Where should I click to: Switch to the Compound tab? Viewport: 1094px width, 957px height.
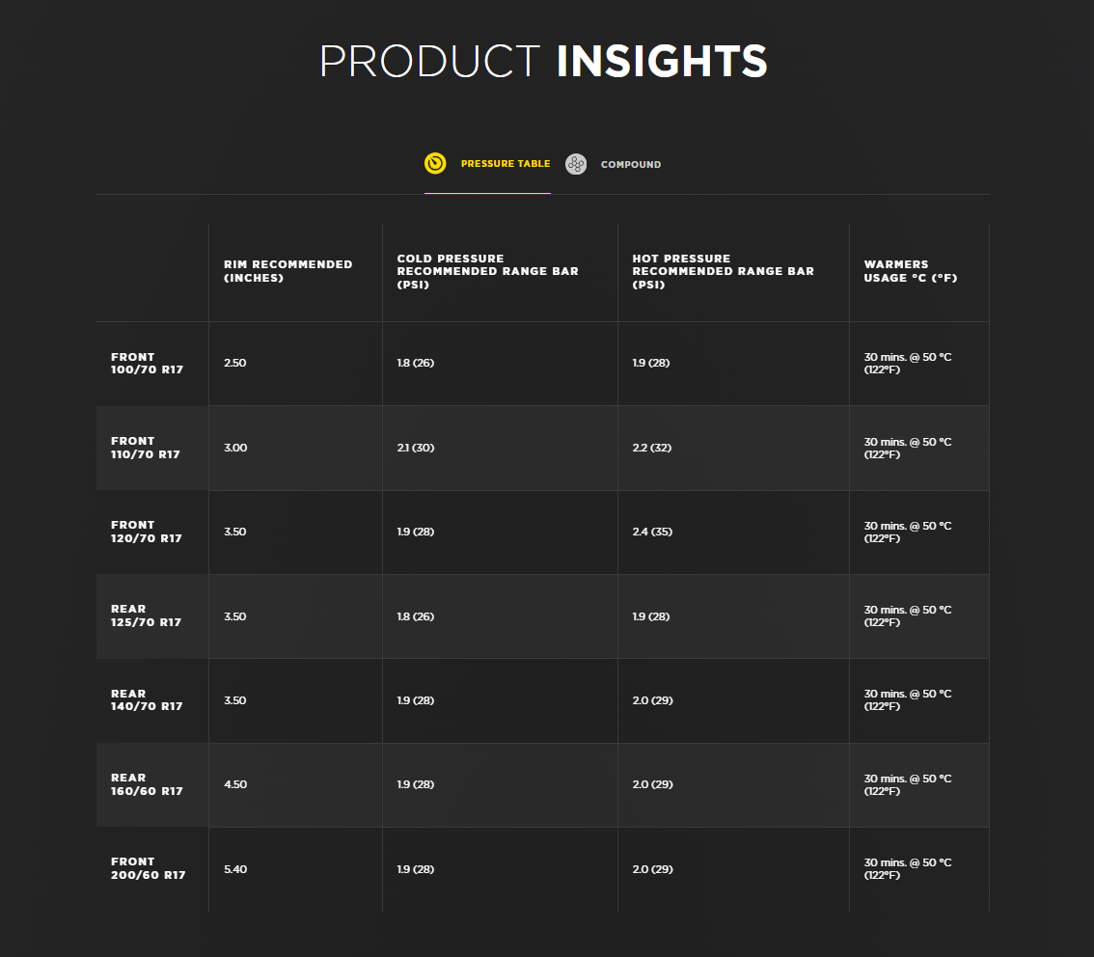630,165
